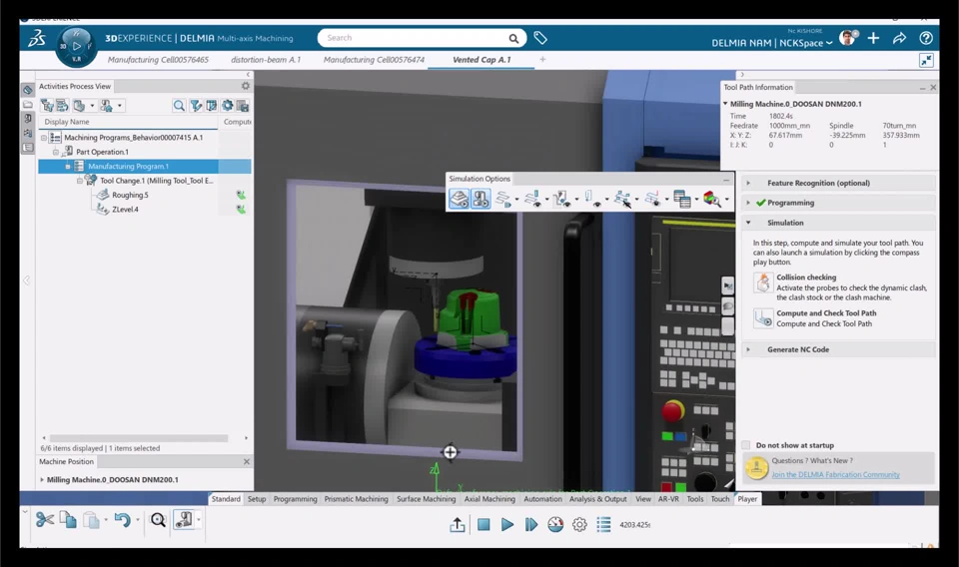This screenshot has width=959, height=567.
Task: Open player settings gear icon
Action: (x=579, y=524)
